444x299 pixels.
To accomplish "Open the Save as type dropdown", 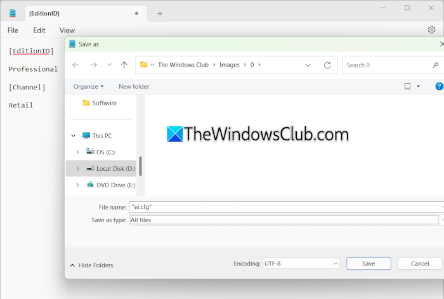I will coord(286,220).
